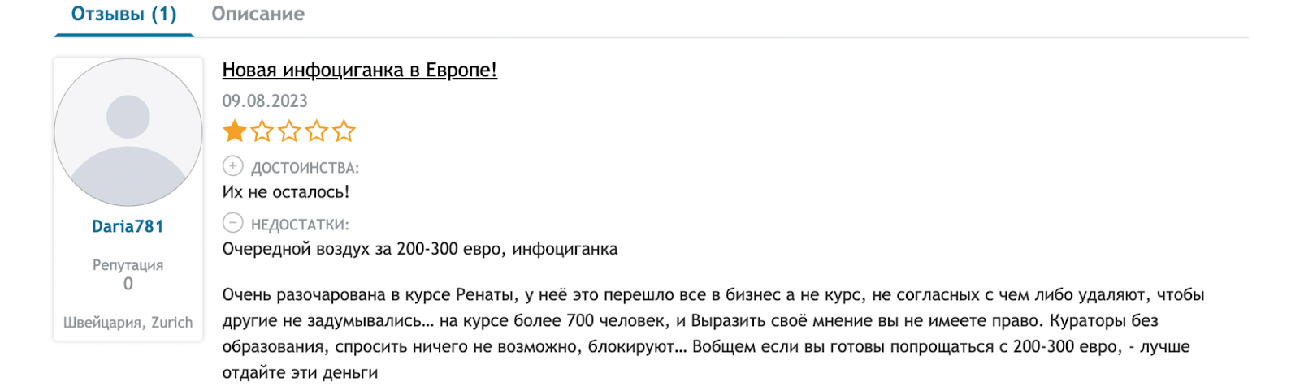
Task: Click the fifth empty rating star
Action: (x=344, y=131)
